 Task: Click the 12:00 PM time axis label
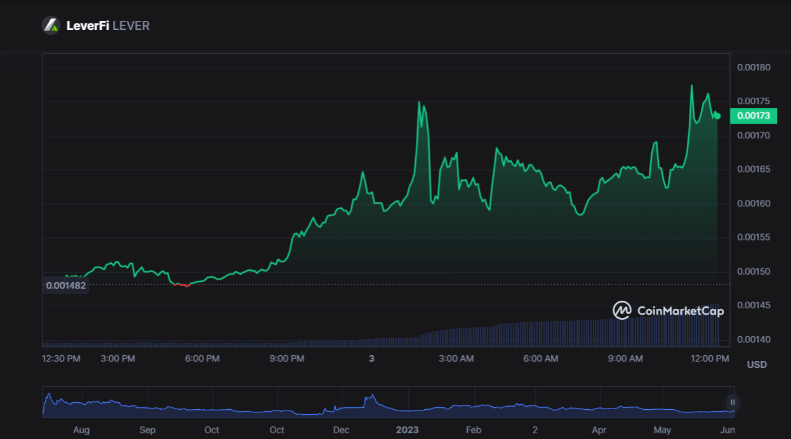click(x=710, y=358)
